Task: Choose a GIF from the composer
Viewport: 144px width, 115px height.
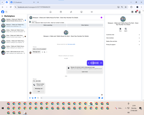Action: tap(38, 98)
